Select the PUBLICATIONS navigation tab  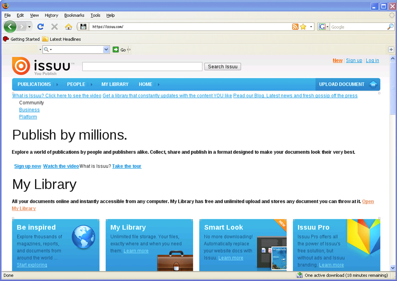[x=34, y=85]
